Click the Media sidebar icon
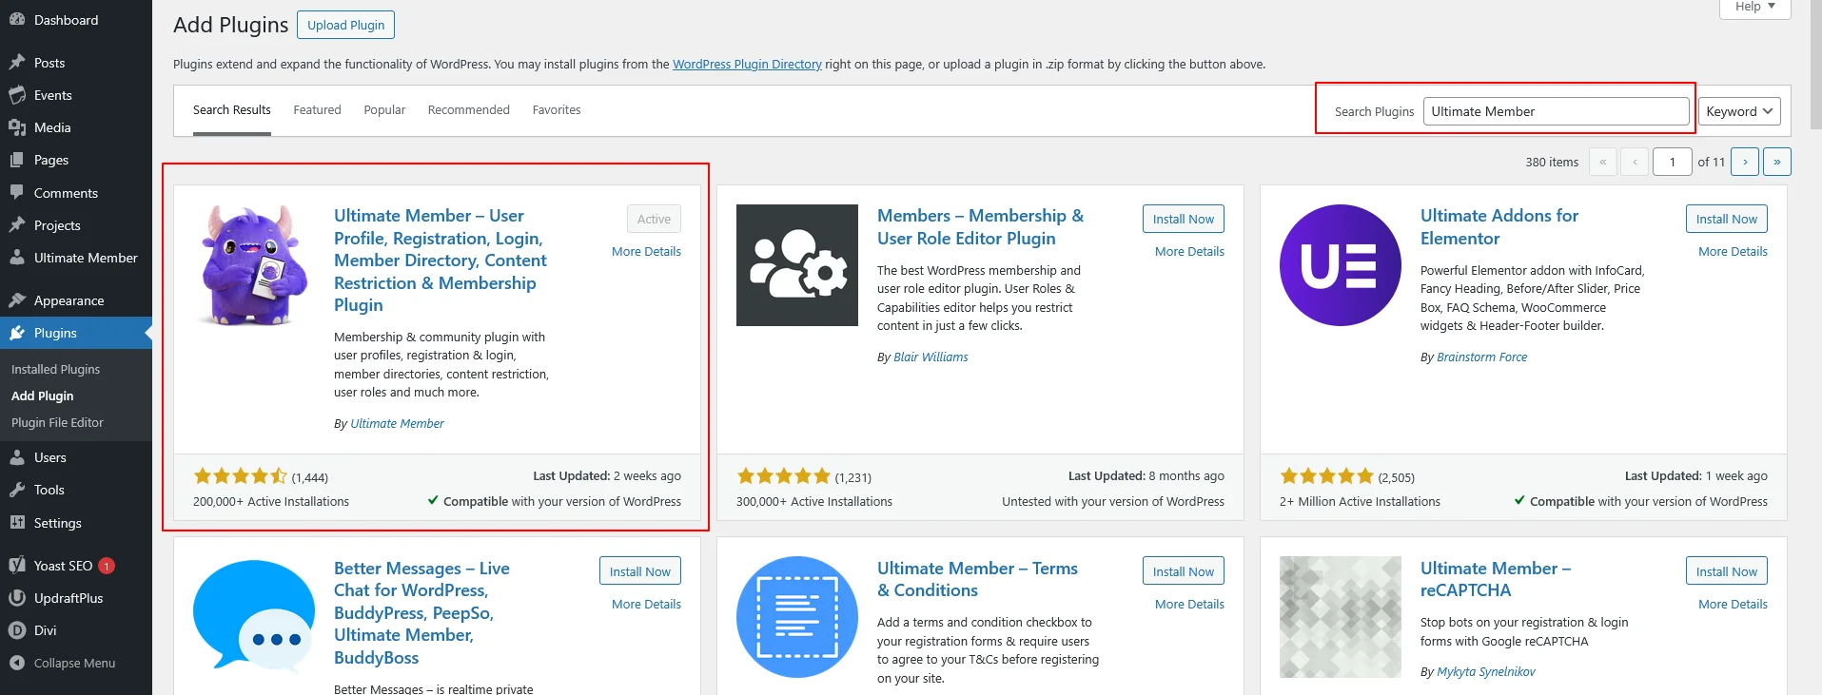Screen dimensions: 1822x695 click(x=17, y=127)
